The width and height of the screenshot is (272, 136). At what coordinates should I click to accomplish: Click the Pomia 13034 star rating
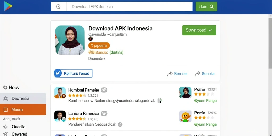[204, 94]
